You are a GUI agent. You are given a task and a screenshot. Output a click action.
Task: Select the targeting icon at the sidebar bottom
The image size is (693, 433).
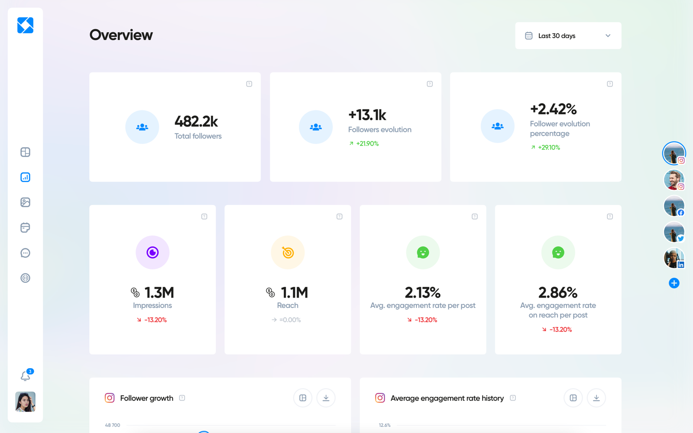point(25,278)
